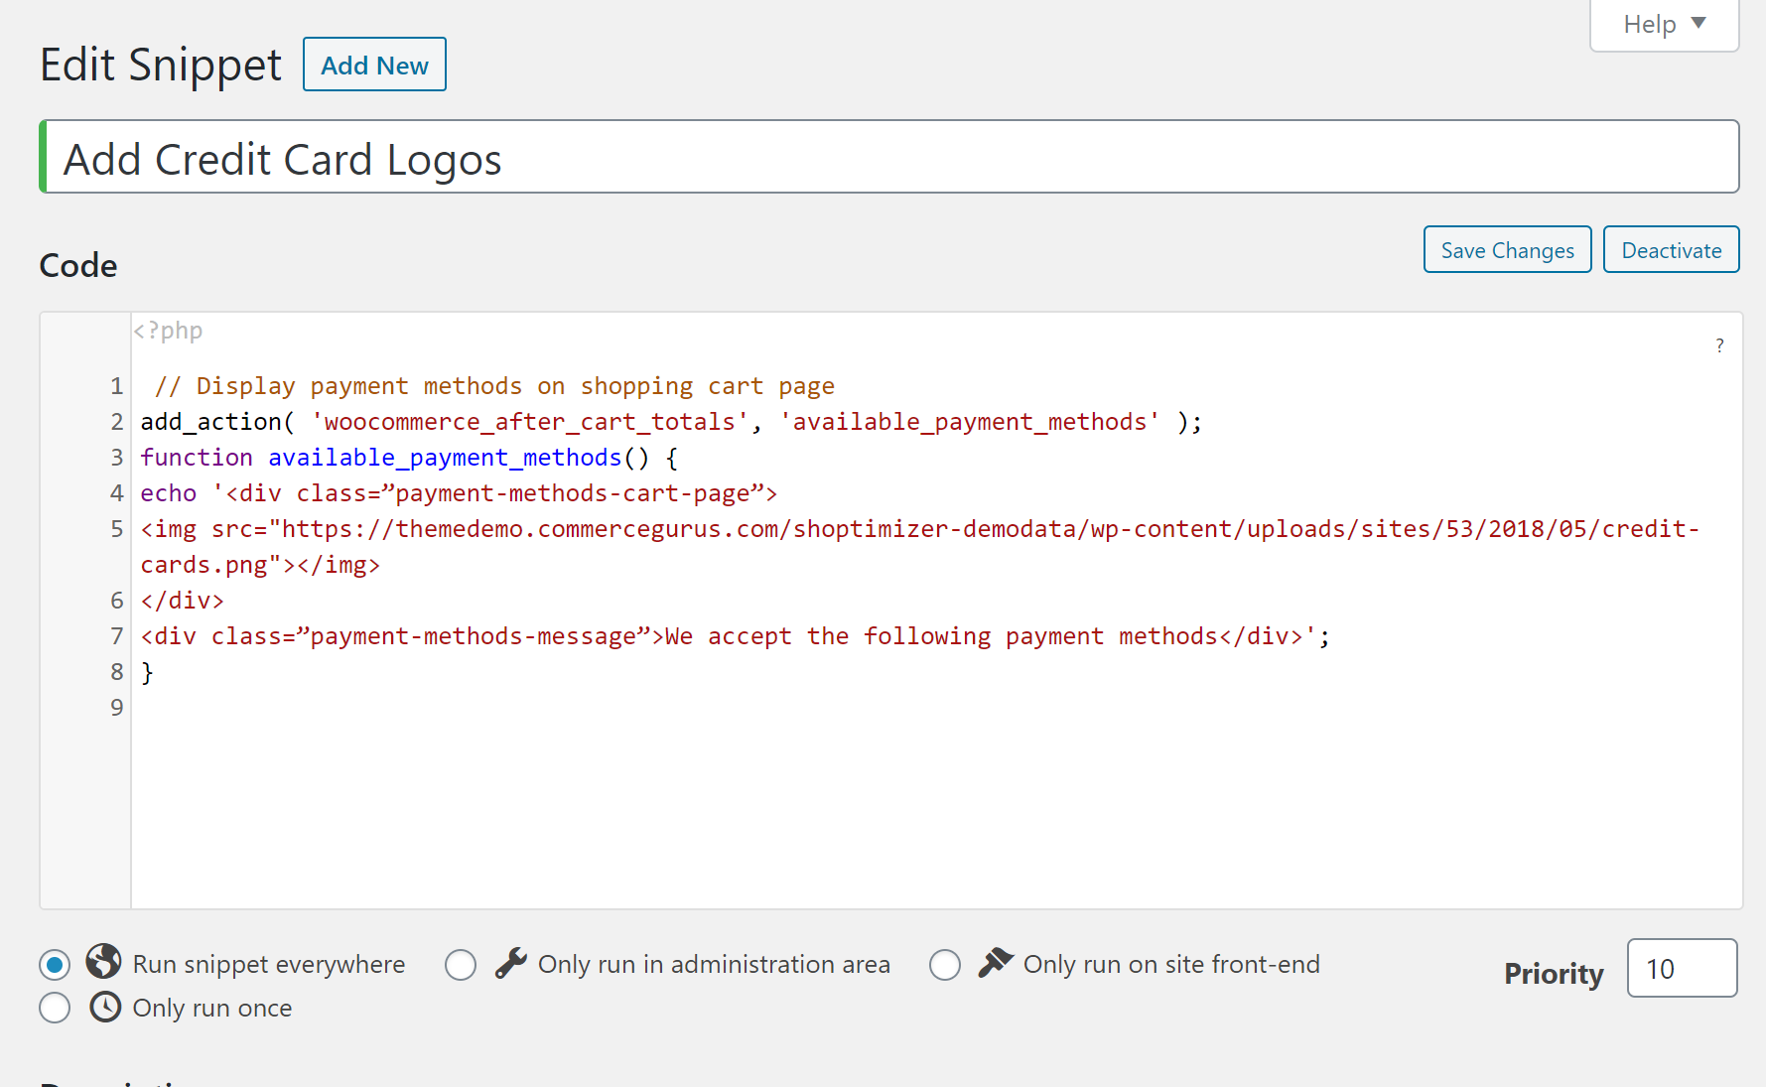The width and height of the screenshot is (1766, 1087).
Task: Click the question mark help icon in editor
Action: point(1719,345)
